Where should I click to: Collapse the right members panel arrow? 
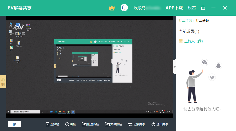pos(175,66)
